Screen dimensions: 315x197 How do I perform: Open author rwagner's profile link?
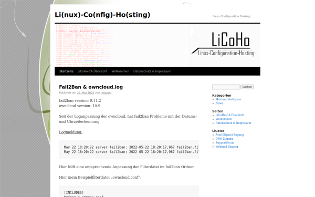(106, 92)
